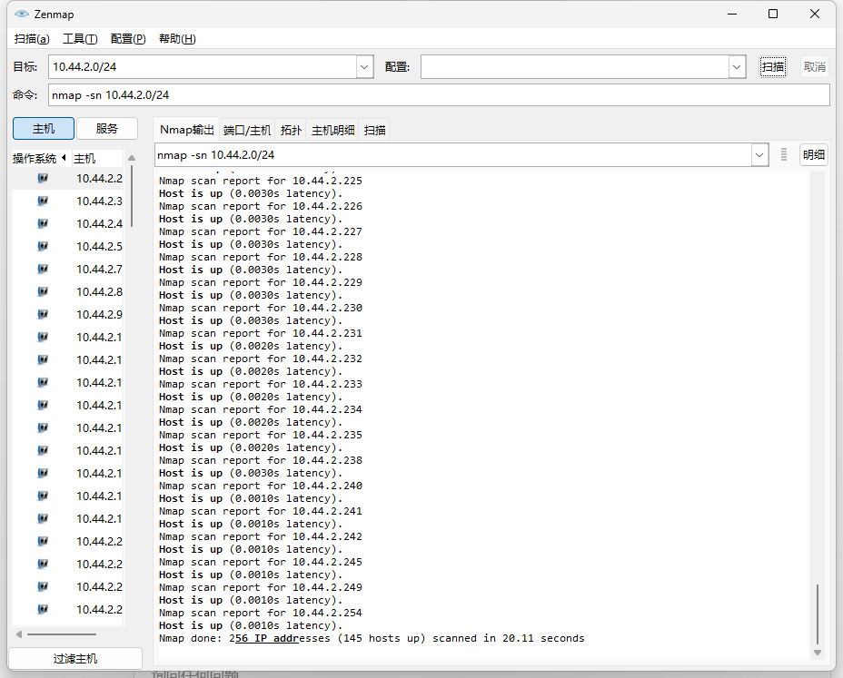Open the 目标 target dropdown arrow

click(x=364, y=67)
